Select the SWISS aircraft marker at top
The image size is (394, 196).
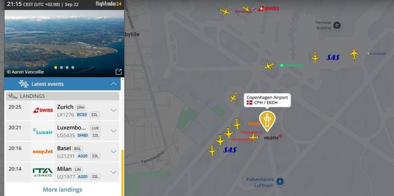click(246, 8)
